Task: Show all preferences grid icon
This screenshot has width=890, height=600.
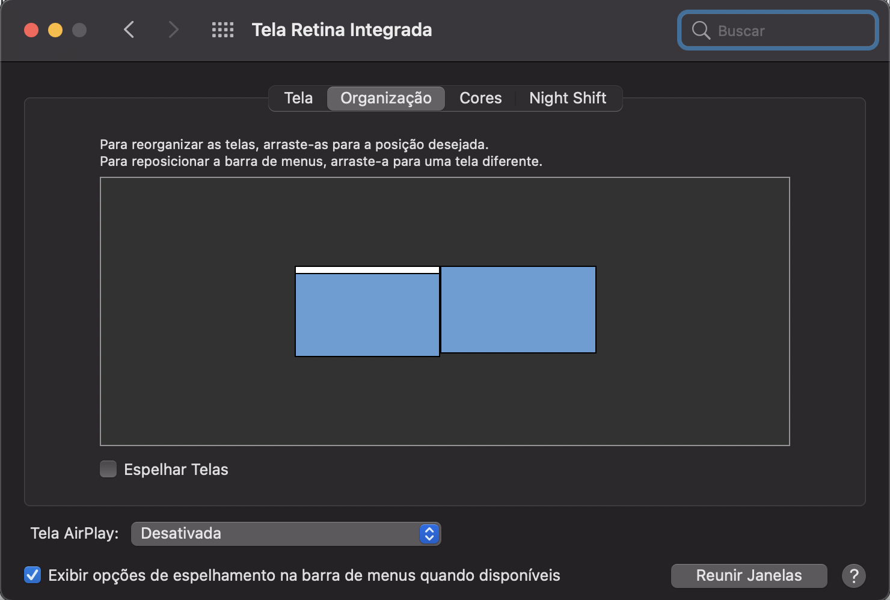Action: (x=222, y=30)
